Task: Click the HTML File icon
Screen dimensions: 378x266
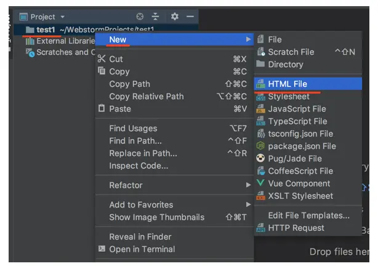Action: click(260, 84)
